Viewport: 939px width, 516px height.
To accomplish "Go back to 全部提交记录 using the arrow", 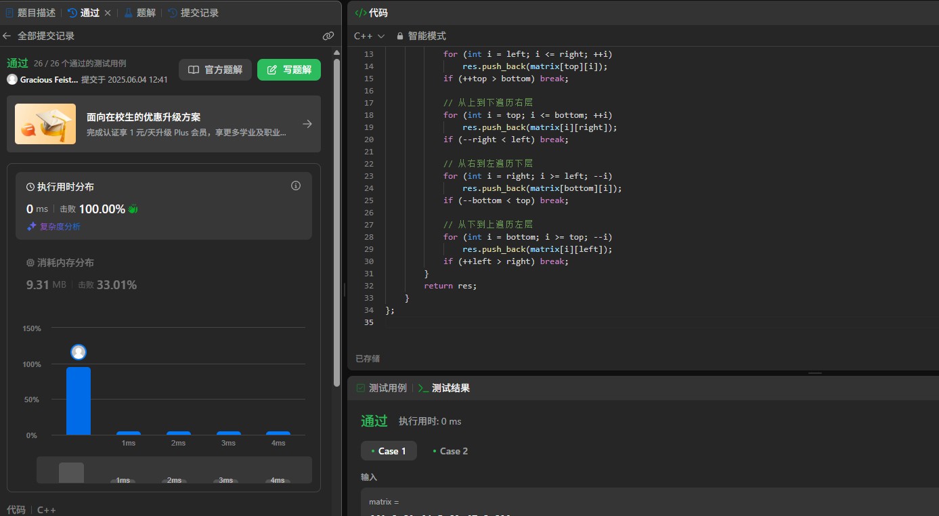I will [x=7, y=36].
